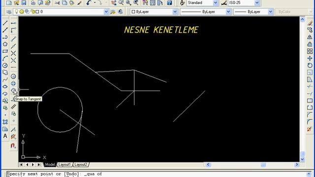
Task: Go to last layout tab arrow
Action: [x=39, y=165]
